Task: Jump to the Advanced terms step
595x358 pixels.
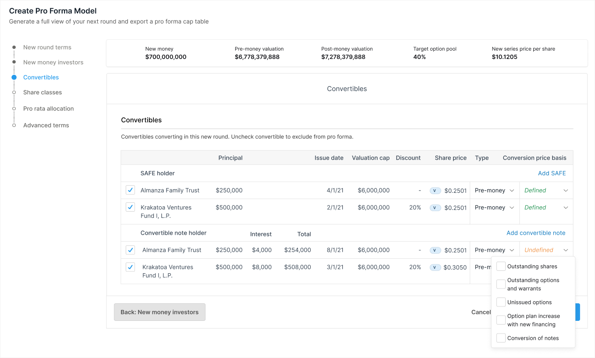Action: pyautogui.click(x=46, y=125)
